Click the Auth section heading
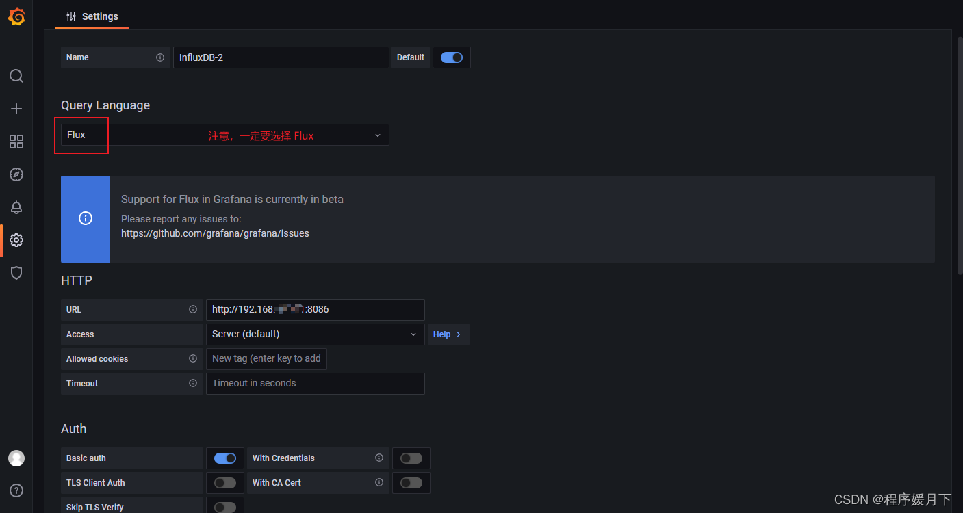963x513 pixels. pos(74,429)
